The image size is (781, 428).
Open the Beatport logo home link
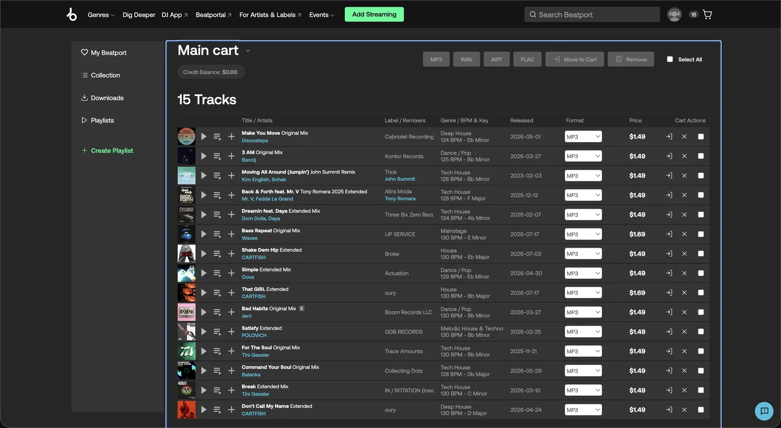pos(72,15)
